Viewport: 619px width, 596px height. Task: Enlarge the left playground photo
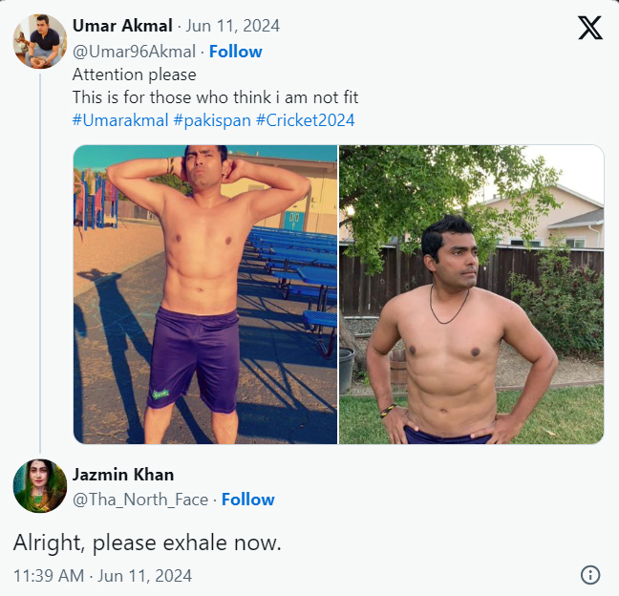(x=205, y=294)
